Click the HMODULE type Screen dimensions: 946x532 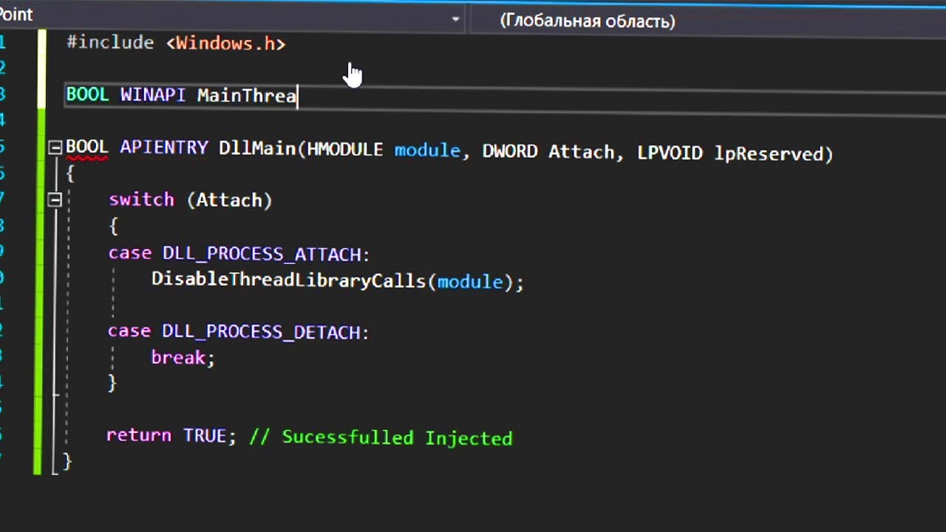[x=345, y=150]
